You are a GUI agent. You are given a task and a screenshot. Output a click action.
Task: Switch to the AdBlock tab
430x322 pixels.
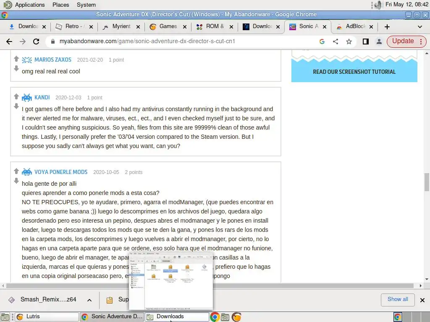pyautogui.click(x=355, y=26)
